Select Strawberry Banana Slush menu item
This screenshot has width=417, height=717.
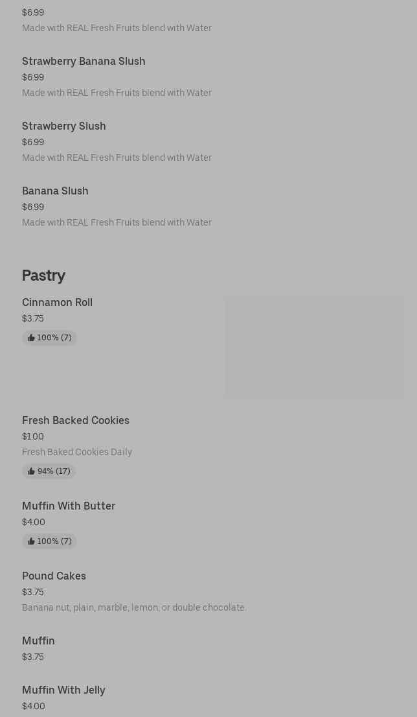[84, 61]
